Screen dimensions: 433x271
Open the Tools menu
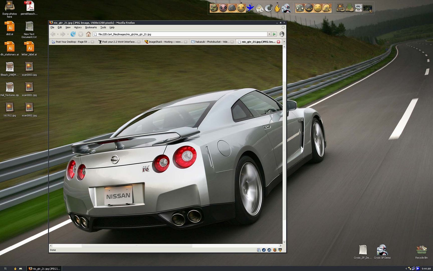point(103,27)
